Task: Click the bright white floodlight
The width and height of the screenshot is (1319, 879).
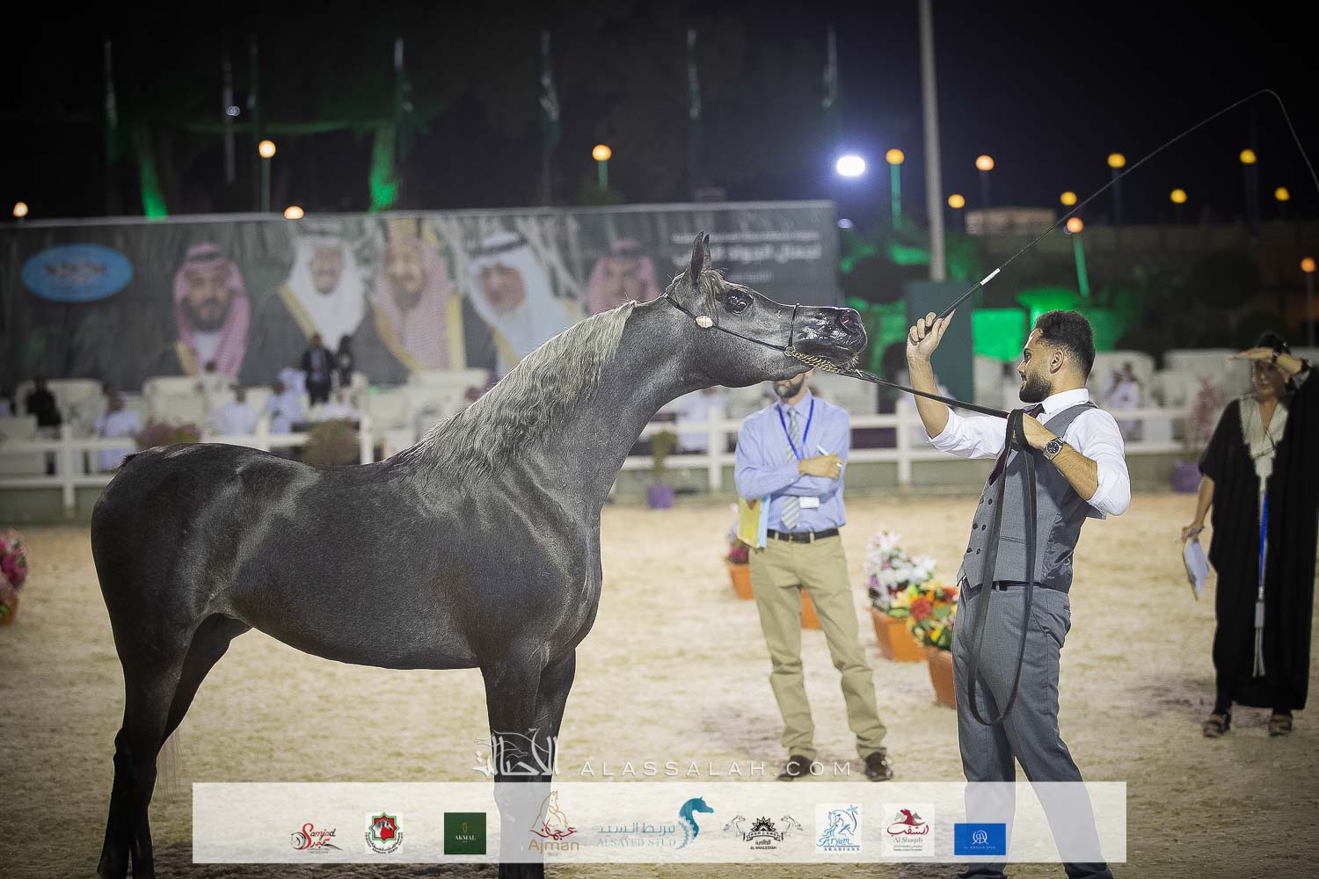Action: pos(850,165)
